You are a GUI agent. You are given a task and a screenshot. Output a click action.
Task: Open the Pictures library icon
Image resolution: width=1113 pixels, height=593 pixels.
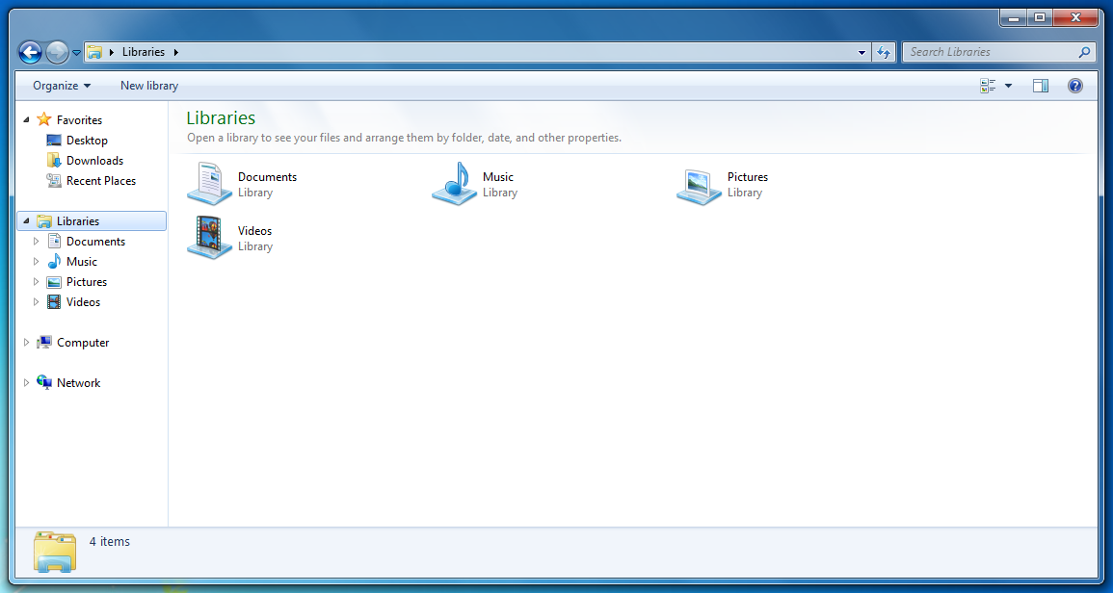click(x=699, y=185)
